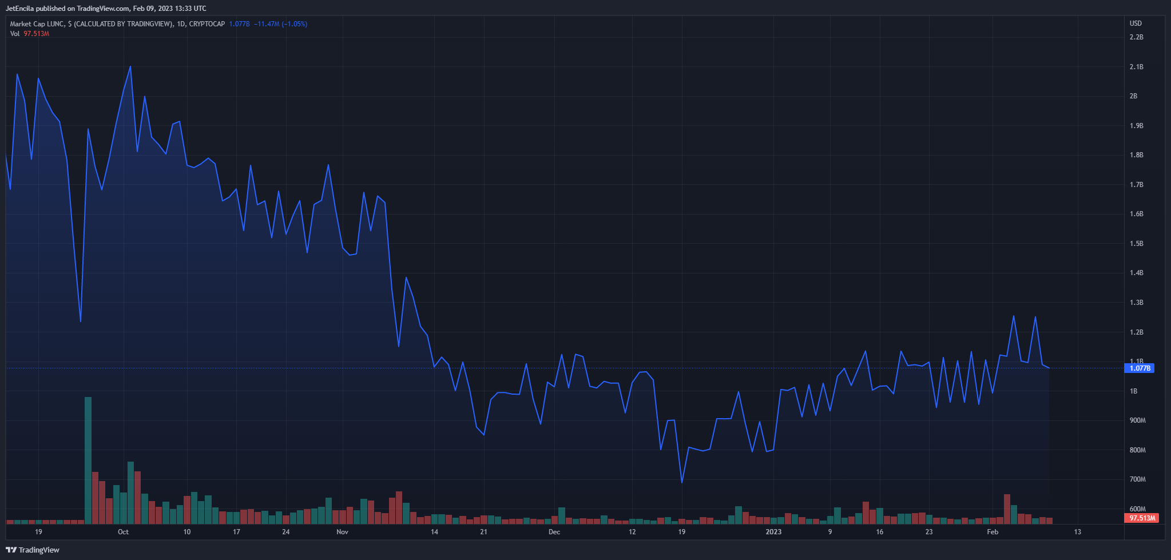Image resolution: width=1171 pixels, height=560 pixels.
Task: Click the tallest green volume bar
Action: click(88, 460)
